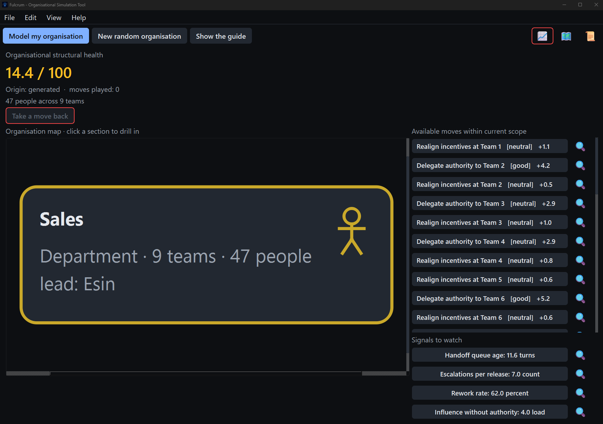Inspect Delegate authority to Team 6 magnifier

pos(580,298)
